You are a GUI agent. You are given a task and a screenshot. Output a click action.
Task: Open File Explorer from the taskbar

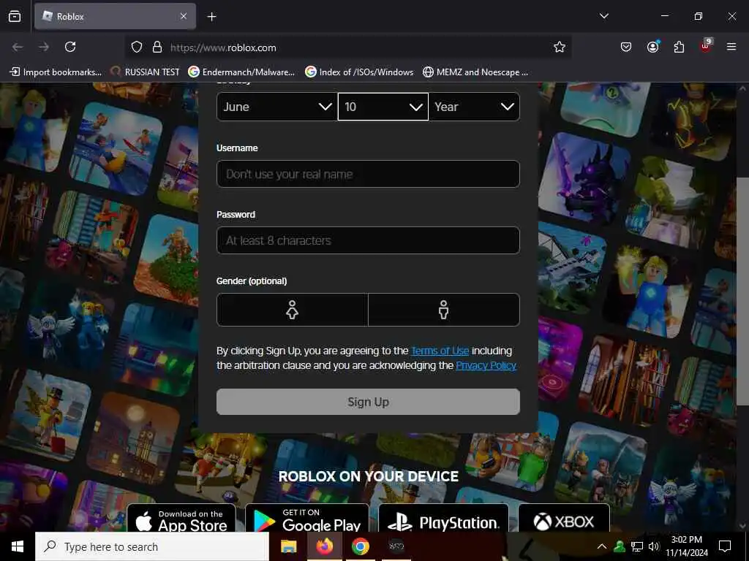pyautogui.click(x=288, y=546)
